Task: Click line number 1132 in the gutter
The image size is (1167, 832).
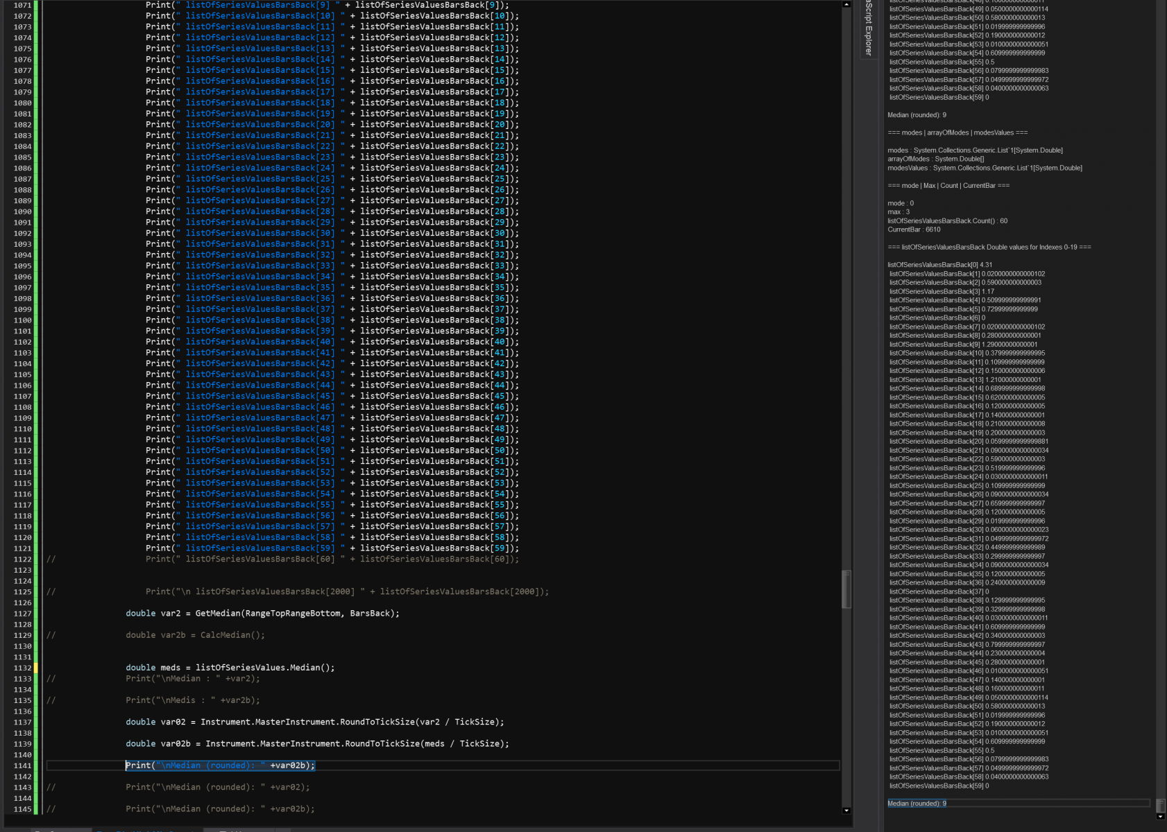Action: click(x=22, y=668)
